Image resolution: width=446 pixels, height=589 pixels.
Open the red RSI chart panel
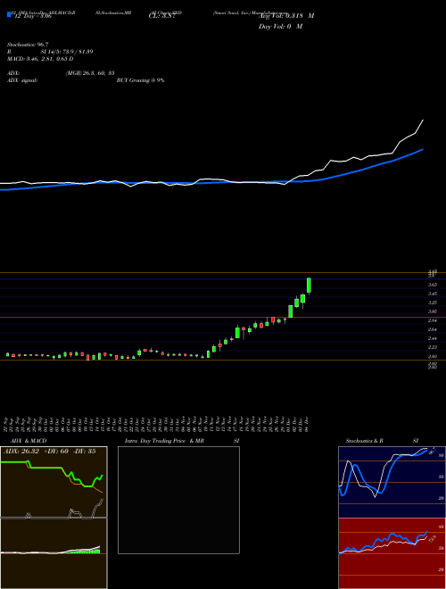392,553
